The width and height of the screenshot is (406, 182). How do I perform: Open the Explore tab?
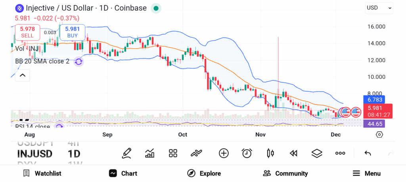(x=204, y=173)
